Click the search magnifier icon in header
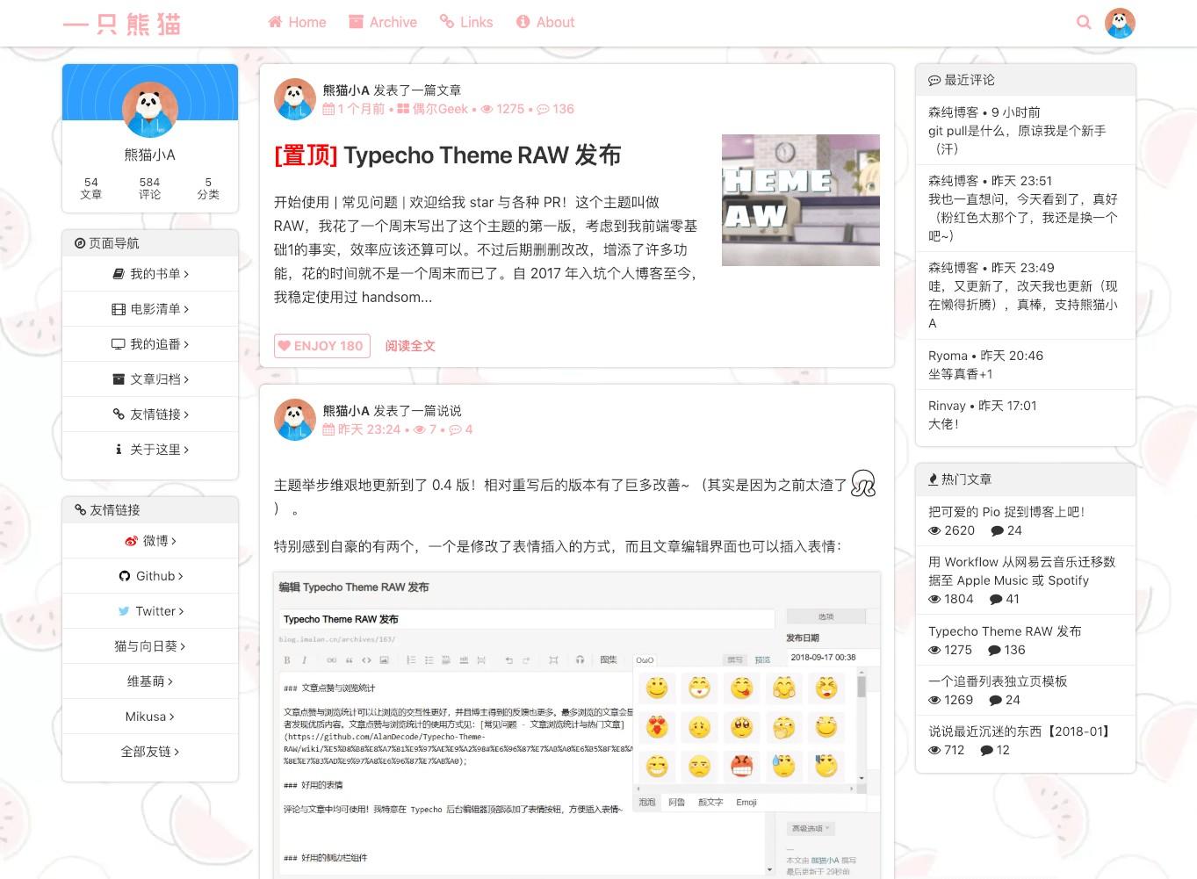Image resolution: width=1197 pixels, height=879 pixels. (1084, 22)
